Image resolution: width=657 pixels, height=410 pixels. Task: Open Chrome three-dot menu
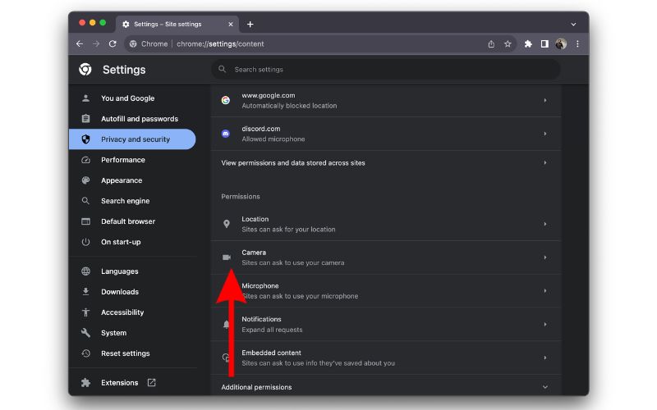pos(577,44)
